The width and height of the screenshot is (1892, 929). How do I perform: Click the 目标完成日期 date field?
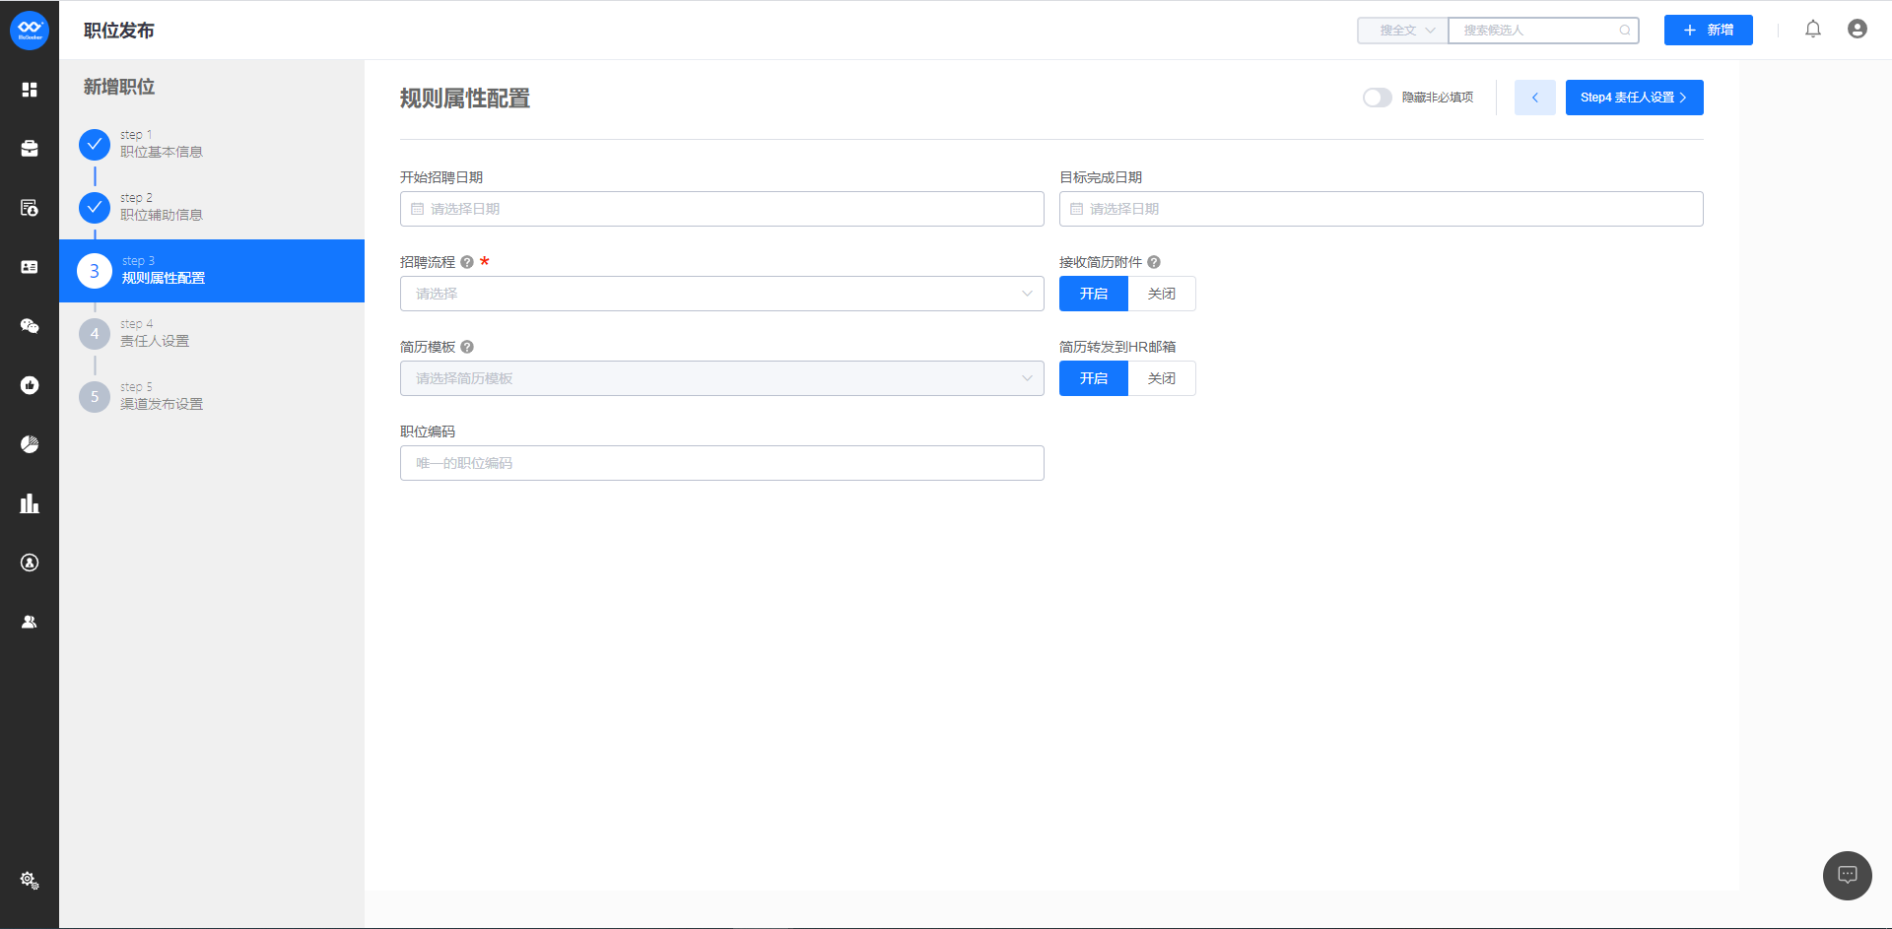[x=1382, y=209]
